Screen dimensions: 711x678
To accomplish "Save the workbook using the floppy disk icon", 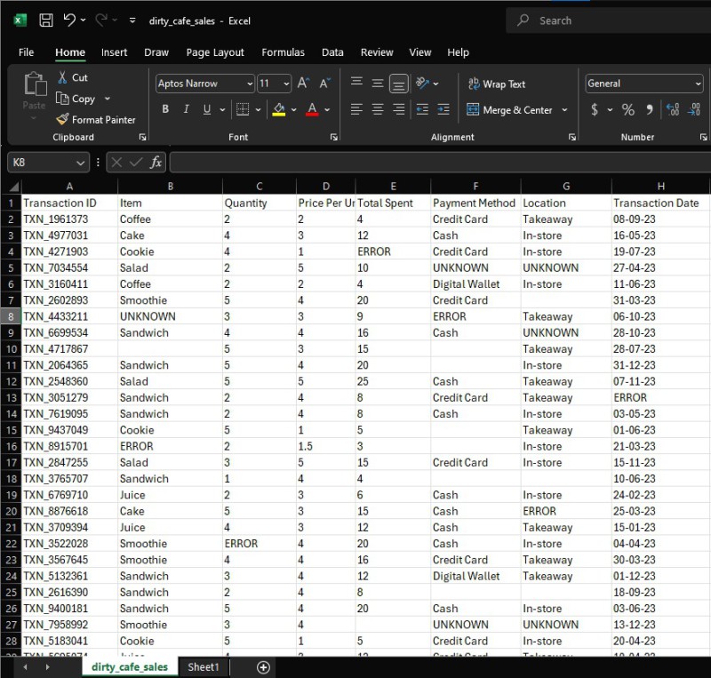I will point(46,20).
